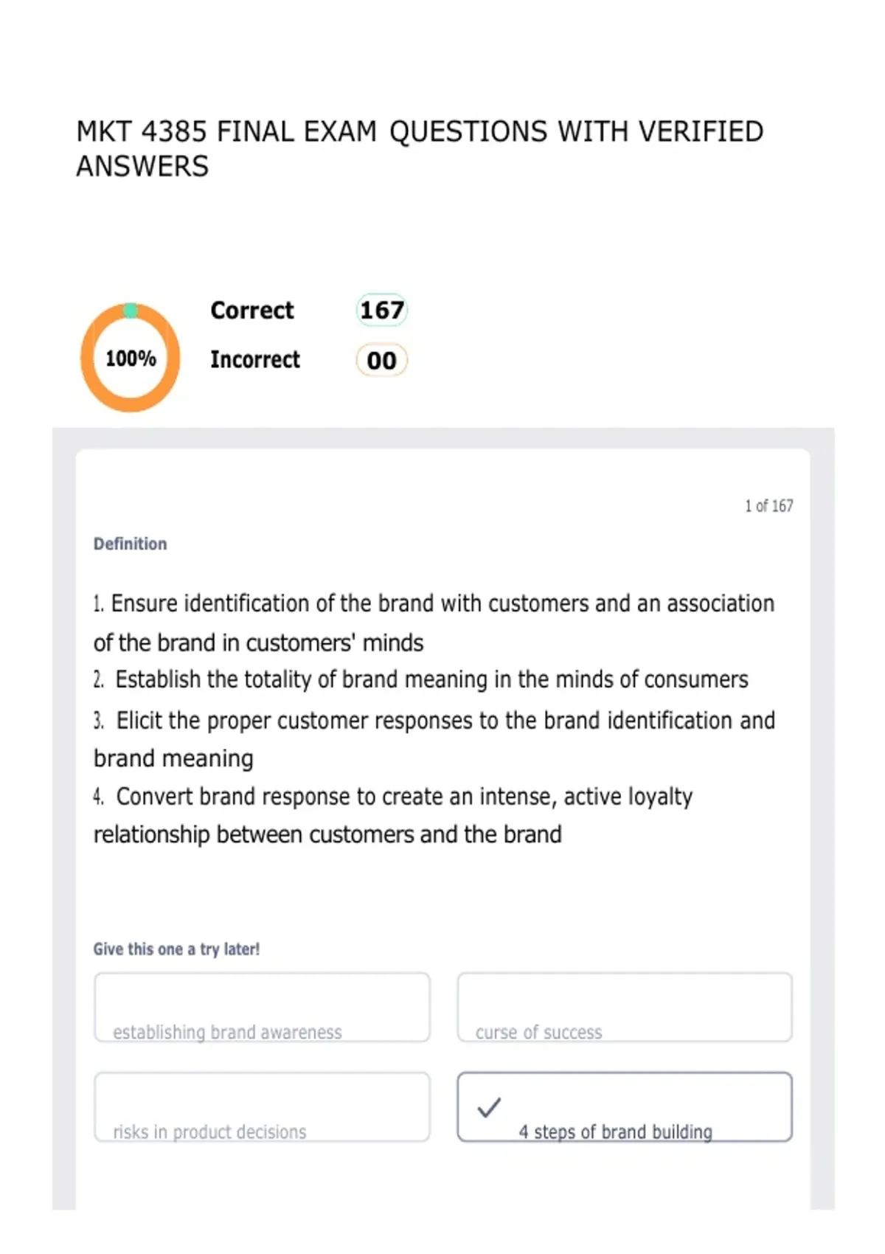Click the 00 incorrect count badge

(x=382, y=361)
